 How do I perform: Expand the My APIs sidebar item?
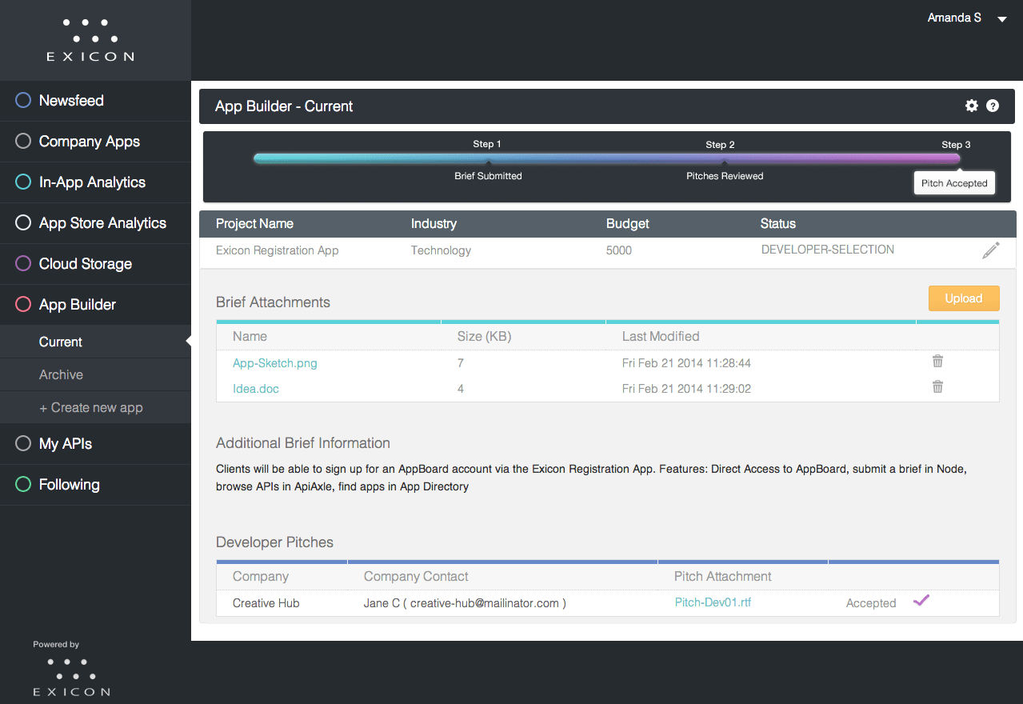(x=66, y=444)
